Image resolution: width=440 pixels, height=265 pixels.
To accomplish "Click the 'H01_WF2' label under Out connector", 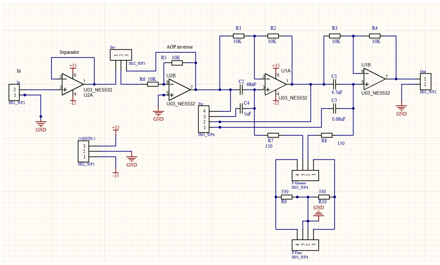I will (x=428, y=92).
